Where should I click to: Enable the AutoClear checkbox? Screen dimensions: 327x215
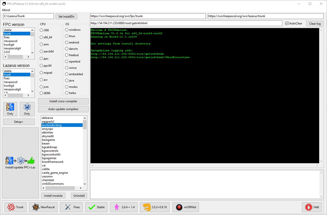coord(287,23)
